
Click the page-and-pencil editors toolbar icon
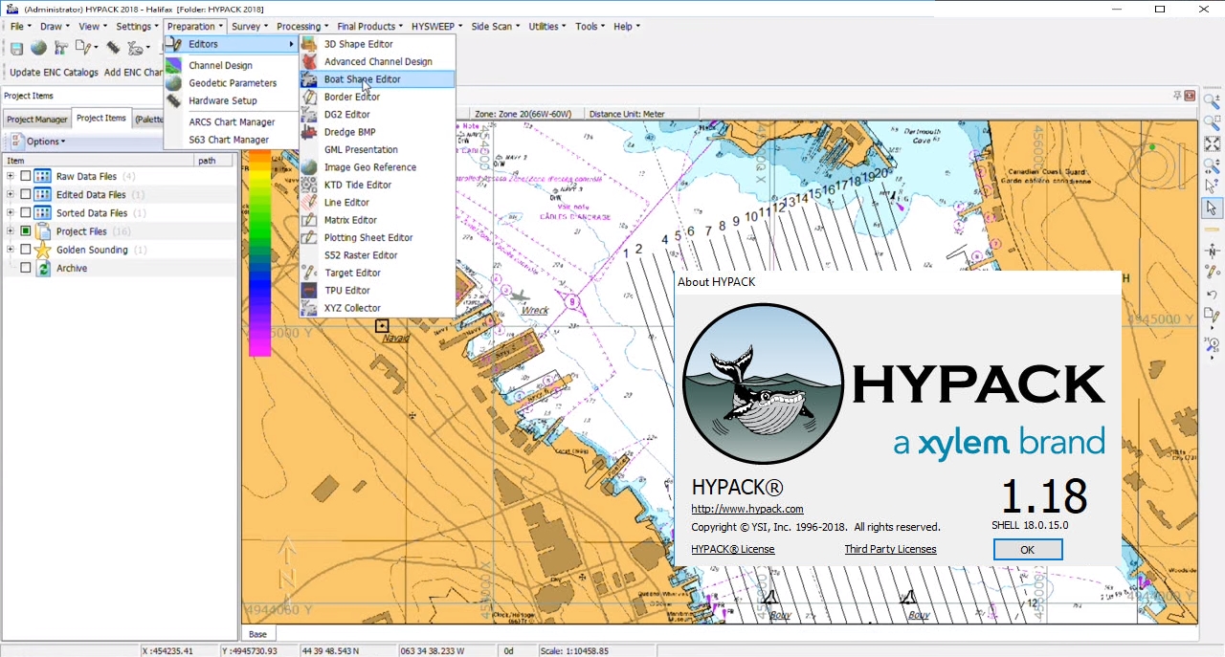tap(84, 48)
